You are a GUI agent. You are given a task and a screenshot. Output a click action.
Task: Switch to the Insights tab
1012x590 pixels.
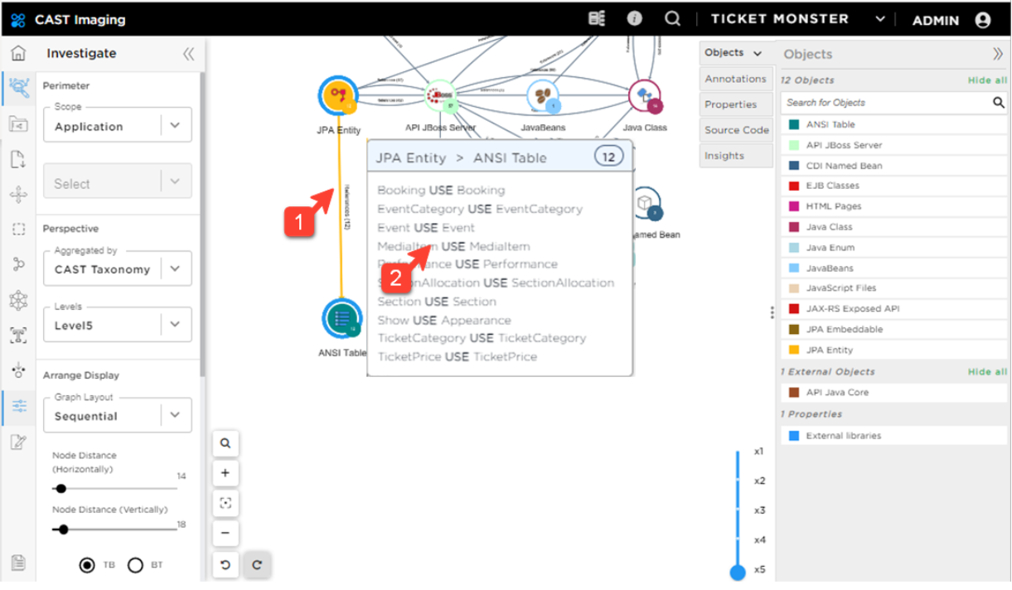tap(735, 156)
